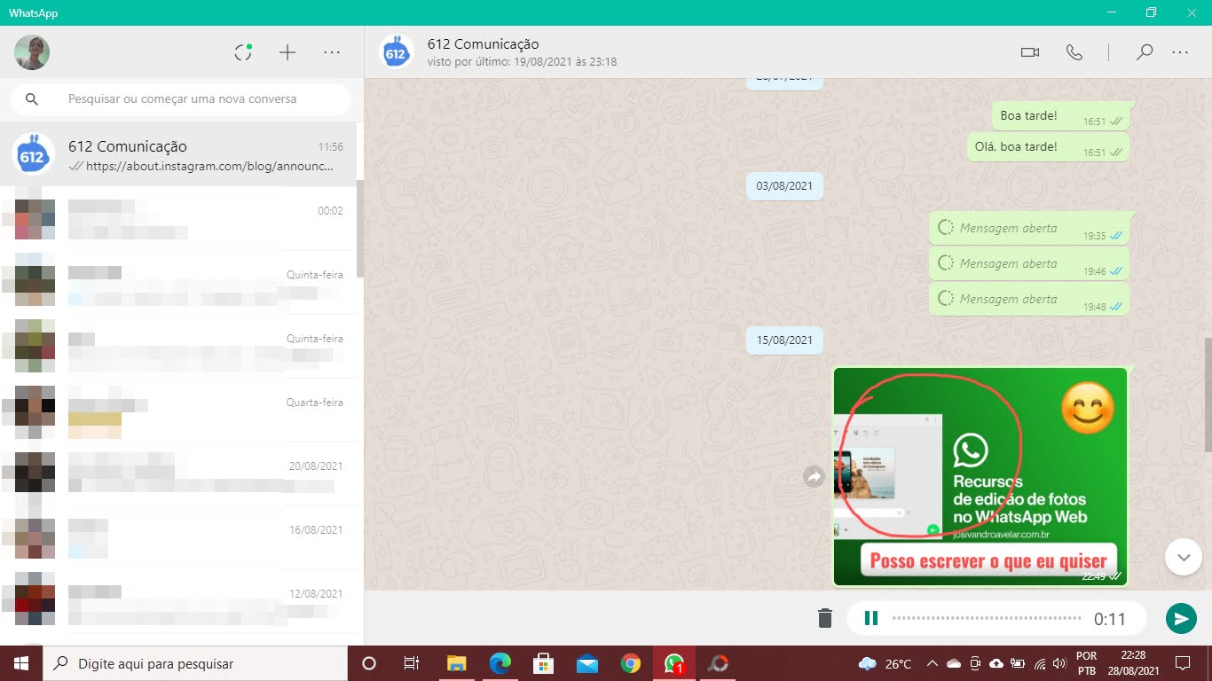Search within this conversation

(x=1145, y=52)
